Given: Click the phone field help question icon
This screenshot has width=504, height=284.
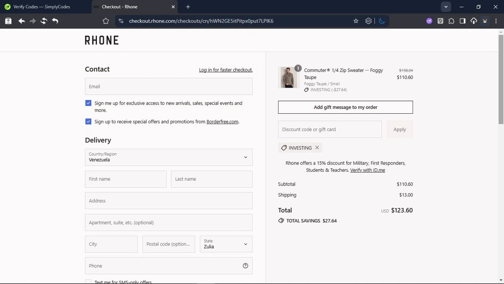Looking at the screenshot, I should [245, 266].
